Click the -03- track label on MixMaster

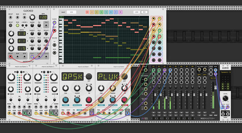(x=164, y=67)
